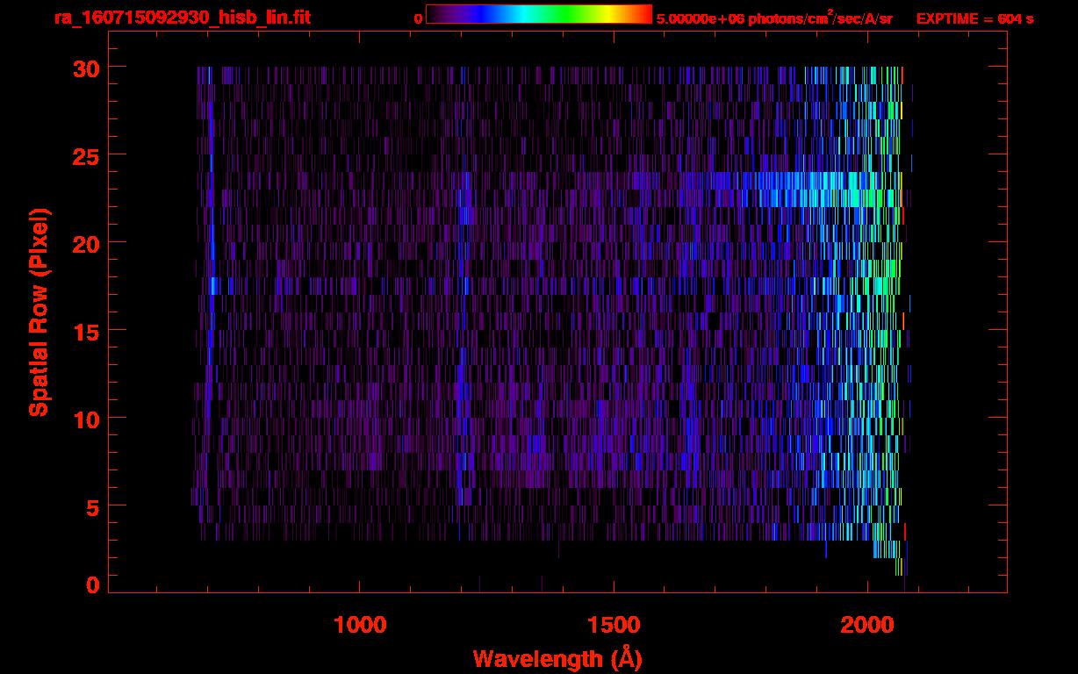Screen dimensions: 1078x674
Task: Click the red end of the color bar
Action: [x=643, y=14]
